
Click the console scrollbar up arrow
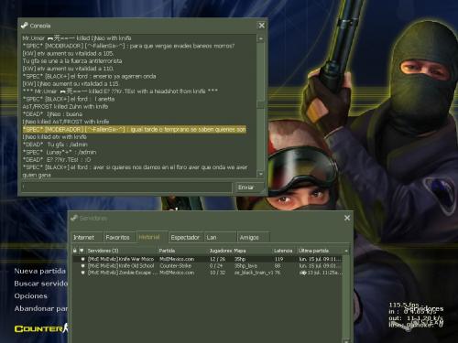(261, 38)
